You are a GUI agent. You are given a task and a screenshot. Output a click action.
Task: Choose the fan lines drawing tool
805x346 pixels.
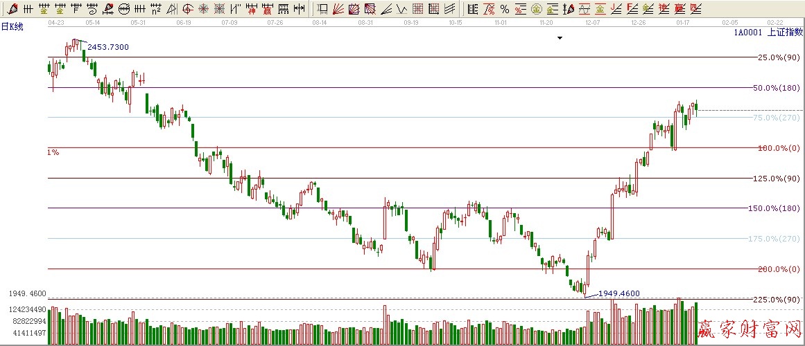pyautogui.click(x=338, y=9)
